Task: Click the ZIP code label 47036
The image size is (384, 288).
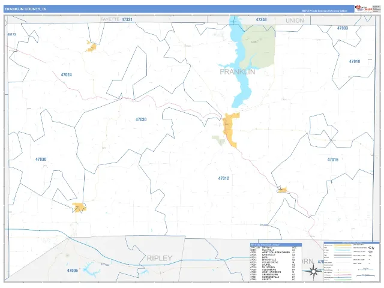Action: click(41, 160)
